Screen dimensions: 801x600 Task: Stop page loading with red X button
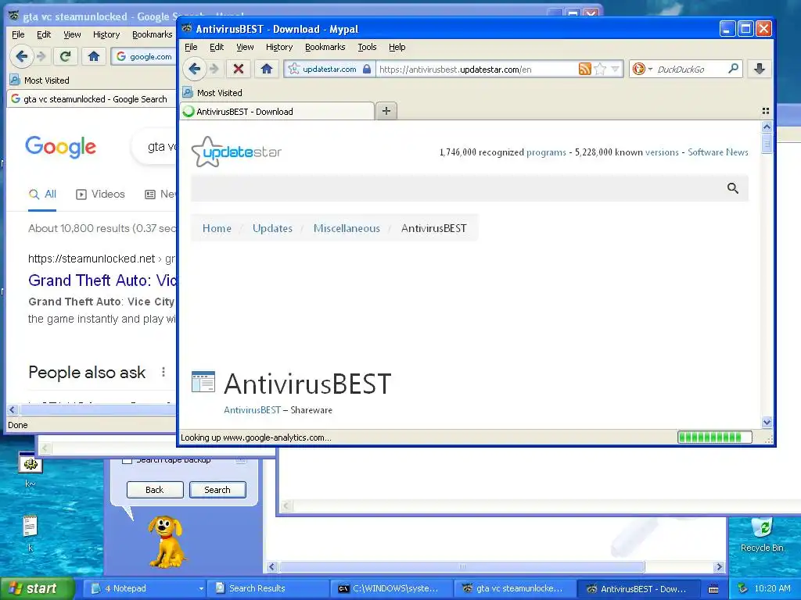click(238, 69)
